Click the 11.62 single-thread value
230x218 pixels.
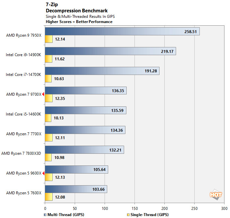[x=59, y=59]
